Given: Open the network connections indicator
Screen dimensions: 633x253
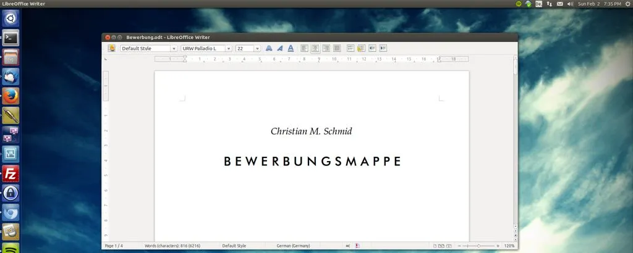Looking at the screenshot, I should point(549,4).
